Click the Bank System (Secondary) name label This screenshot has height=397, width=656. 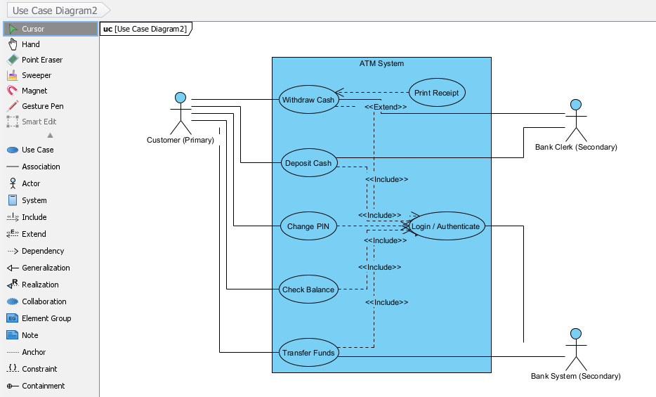pyautogui.click(x=576, y=376)
